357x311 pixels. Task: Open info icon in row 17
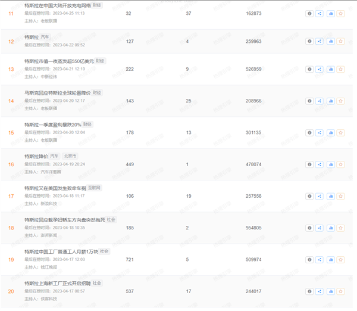[309, 196]
